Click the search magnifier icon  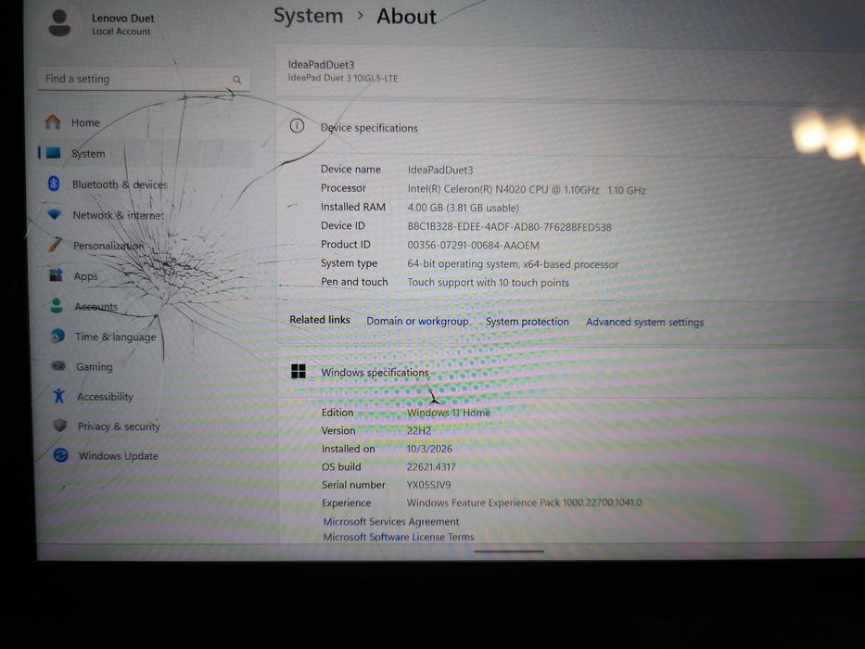tap(237, 80)
